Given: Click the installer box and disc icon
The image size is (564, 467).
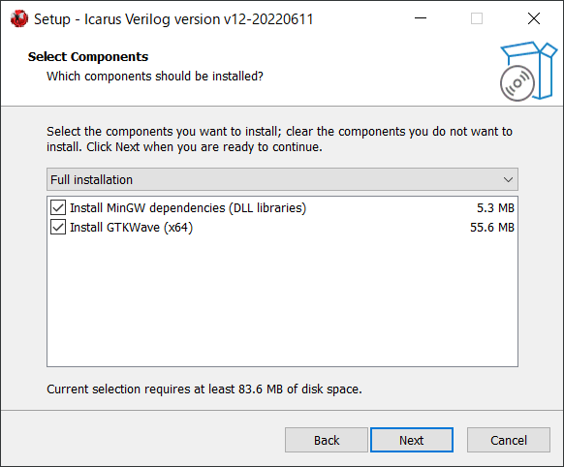Looking at the screenshot, I should click(528, 71).
